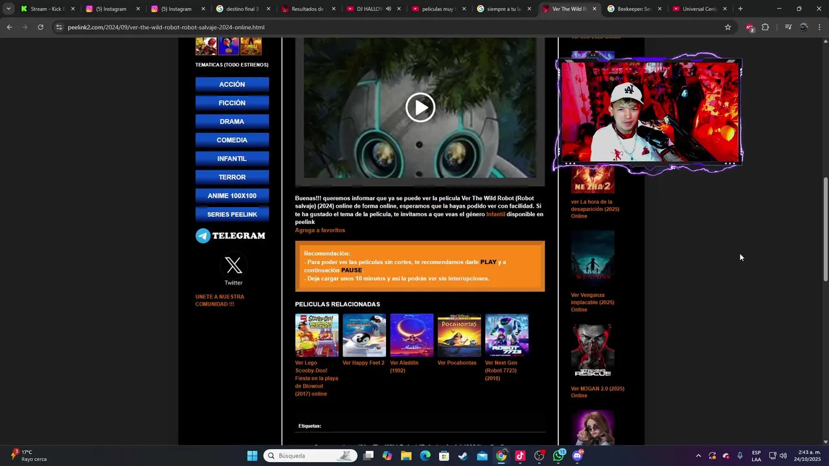Open volume control in system tray
829x466 pixels.
point(783,456)
